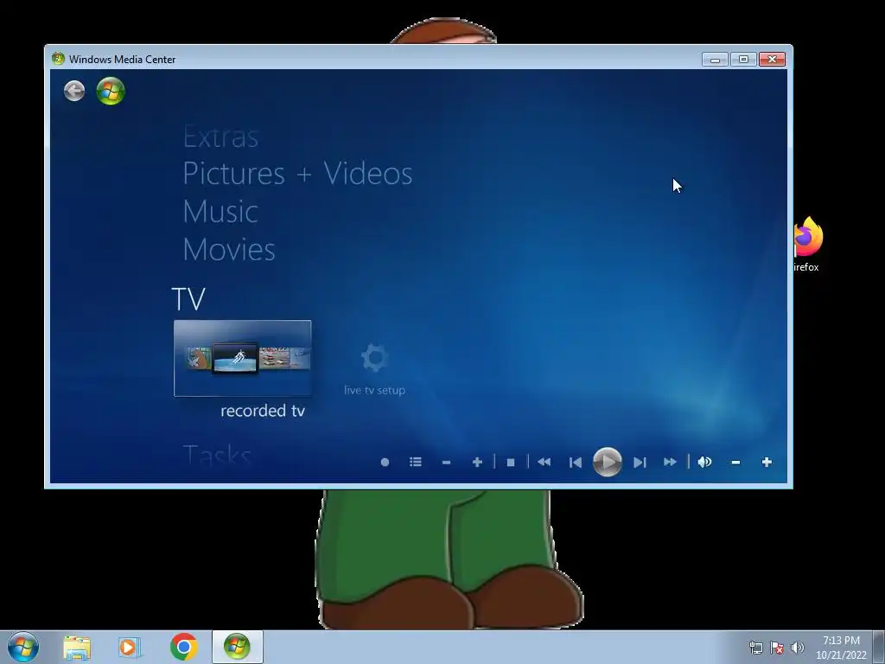
Task: Click Media Center taskbar button
Action: click(x=237, y=647)
